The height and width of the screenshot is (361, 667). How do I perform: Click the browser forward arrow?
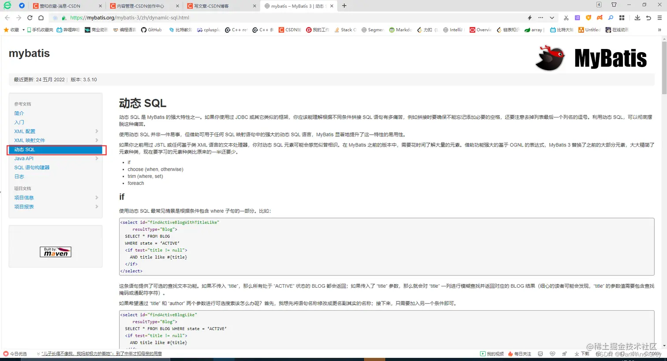(x=19, y=18)
